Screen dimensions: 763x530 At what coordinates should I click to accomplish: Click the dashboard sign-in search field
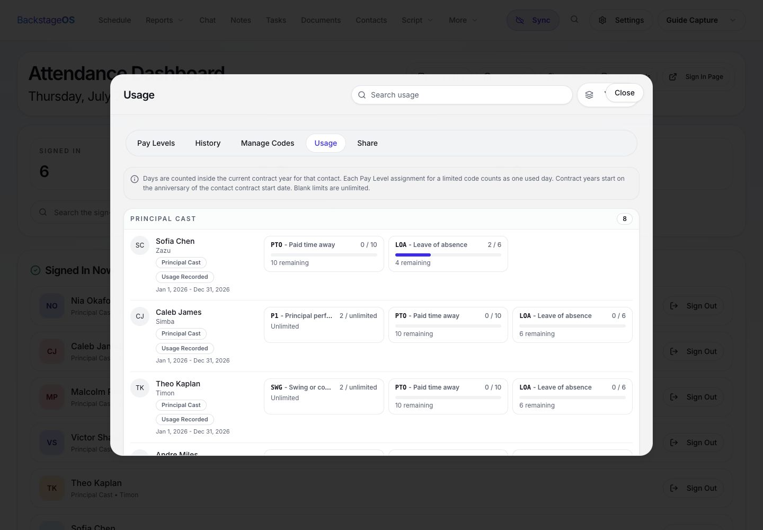[71, 212]
